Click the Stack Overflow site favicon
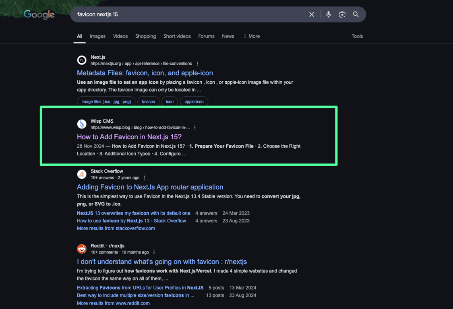Image resolution: width=453 pixels, height=309 pixels. point(82,174)
